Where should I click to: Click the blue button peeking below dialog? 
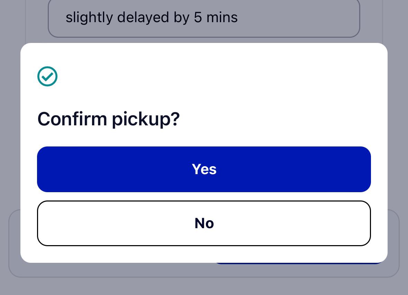tap(299, 263)
